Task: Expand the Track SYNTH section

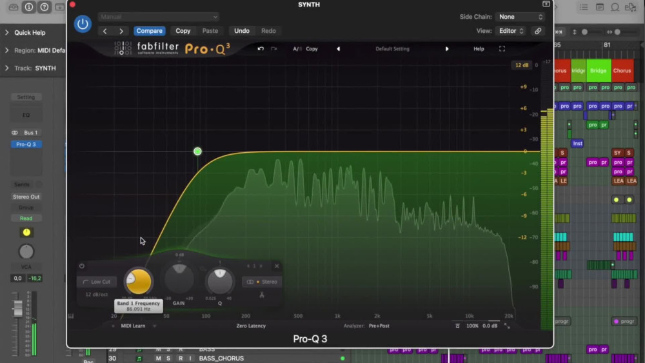Action: point(6,68)
